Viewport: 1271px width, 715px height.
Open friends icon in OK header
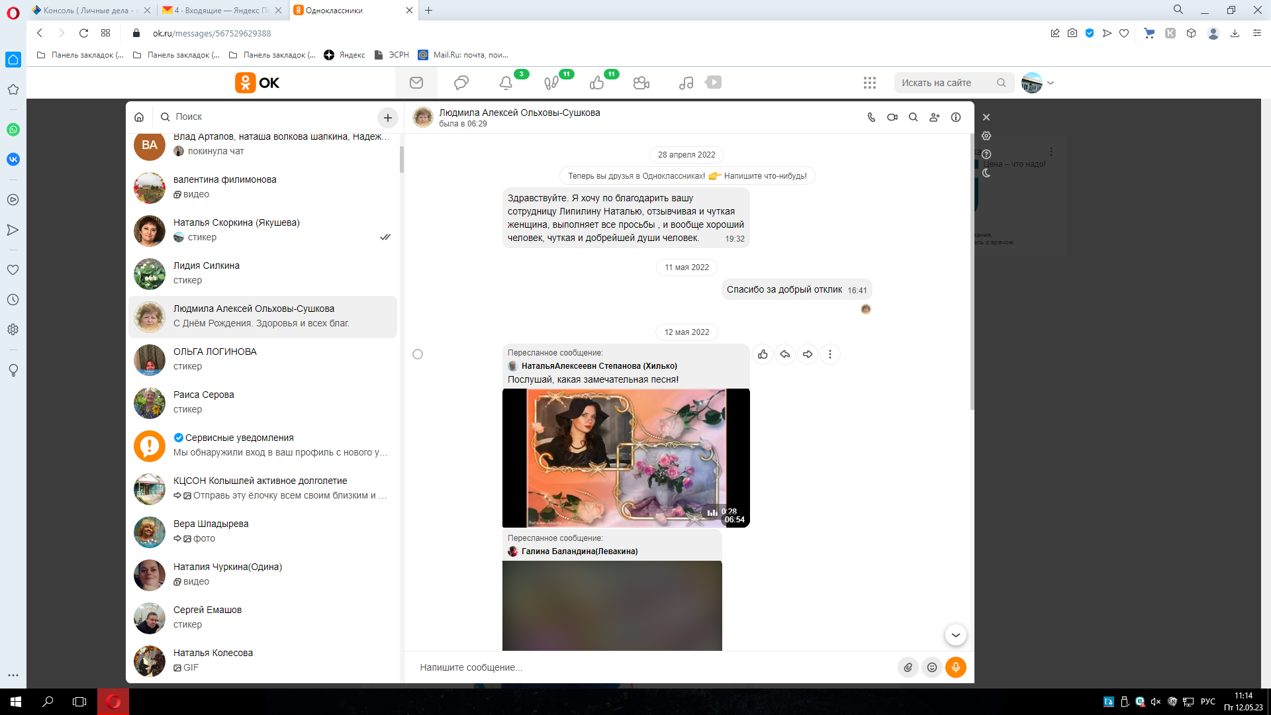pyautogui.click(x=641, y=83)
